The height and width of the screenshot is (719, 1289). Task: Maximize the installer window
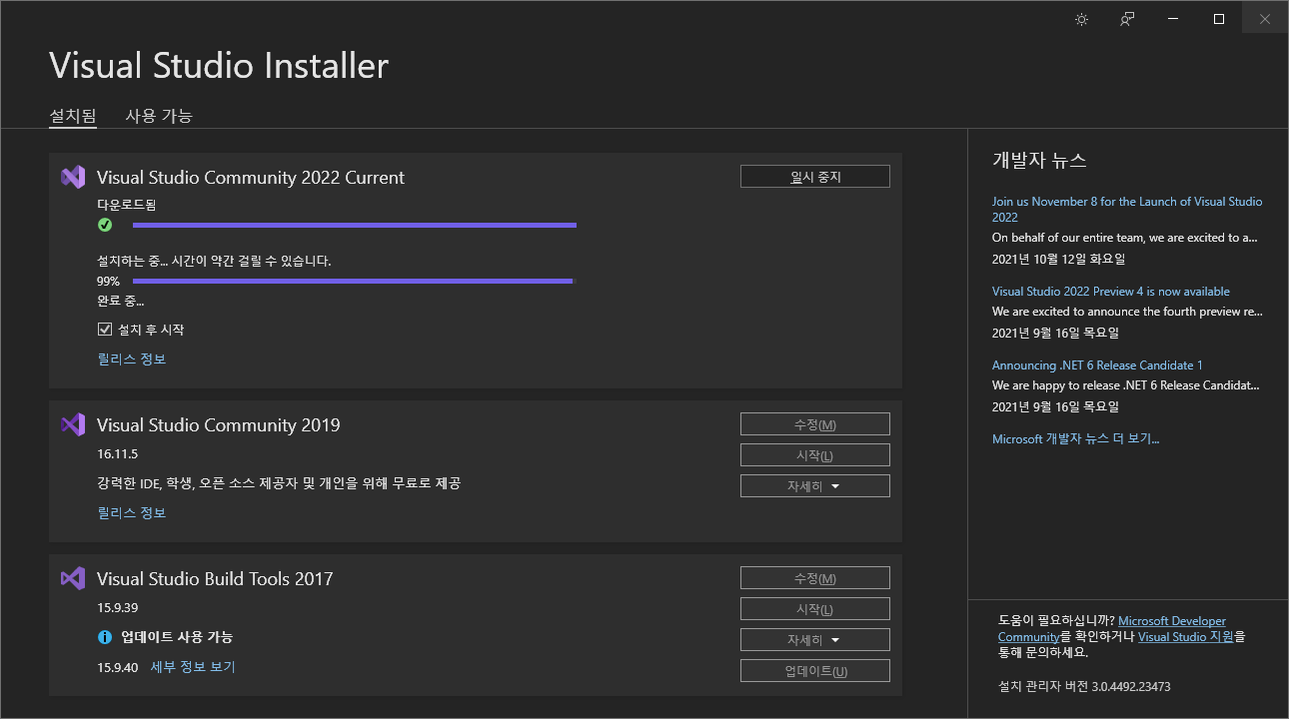pos(1219,19)
